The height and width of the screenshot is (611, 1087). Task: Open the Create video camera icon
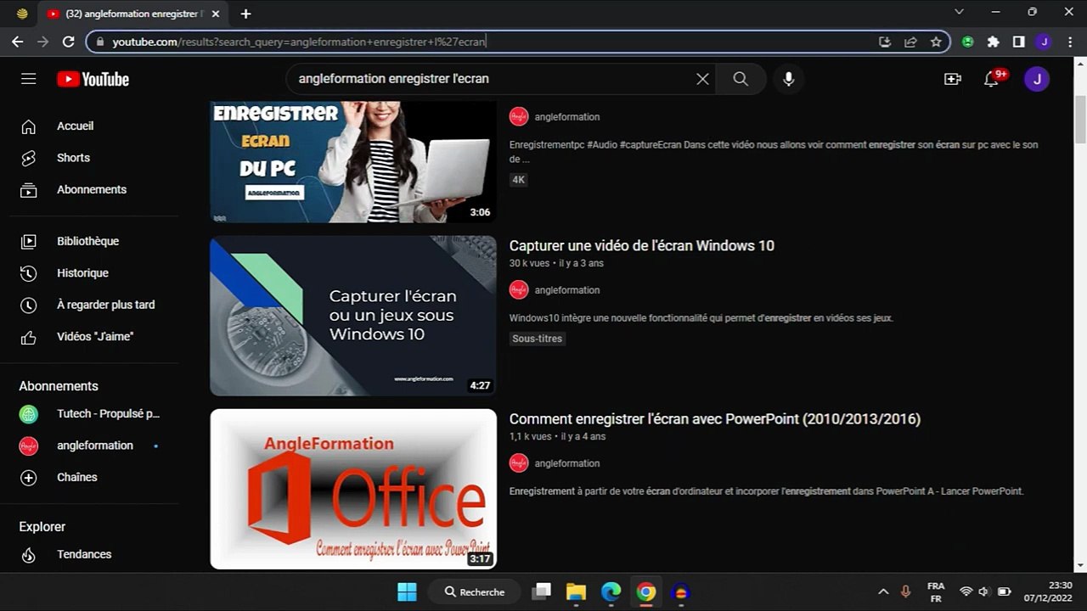tap(953, 79)
